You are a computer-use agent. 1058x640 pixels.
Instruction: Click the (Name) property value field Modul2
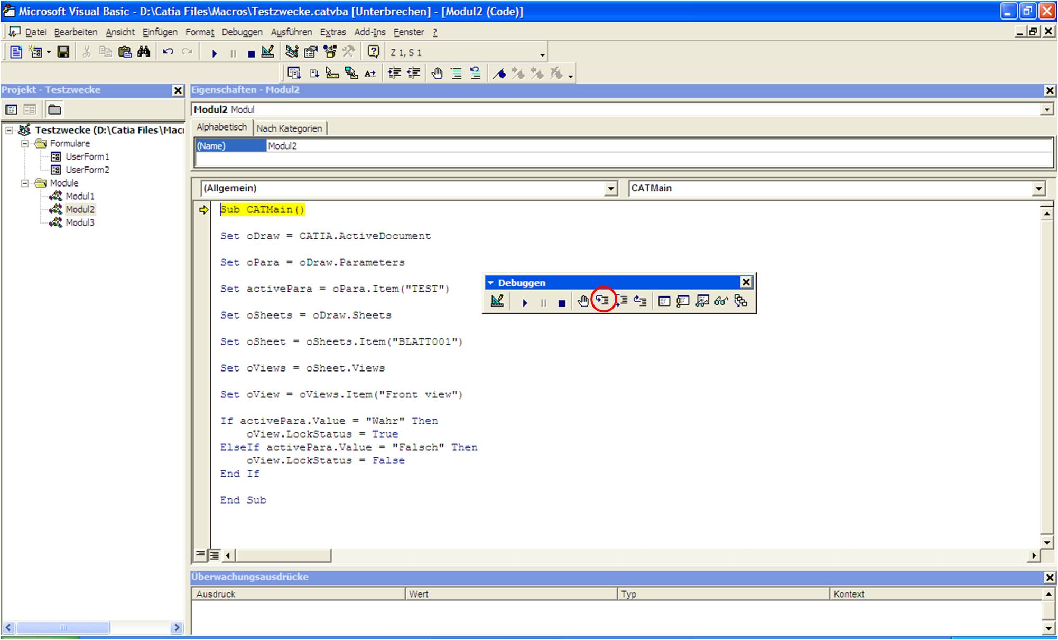(x=660, y=146)
